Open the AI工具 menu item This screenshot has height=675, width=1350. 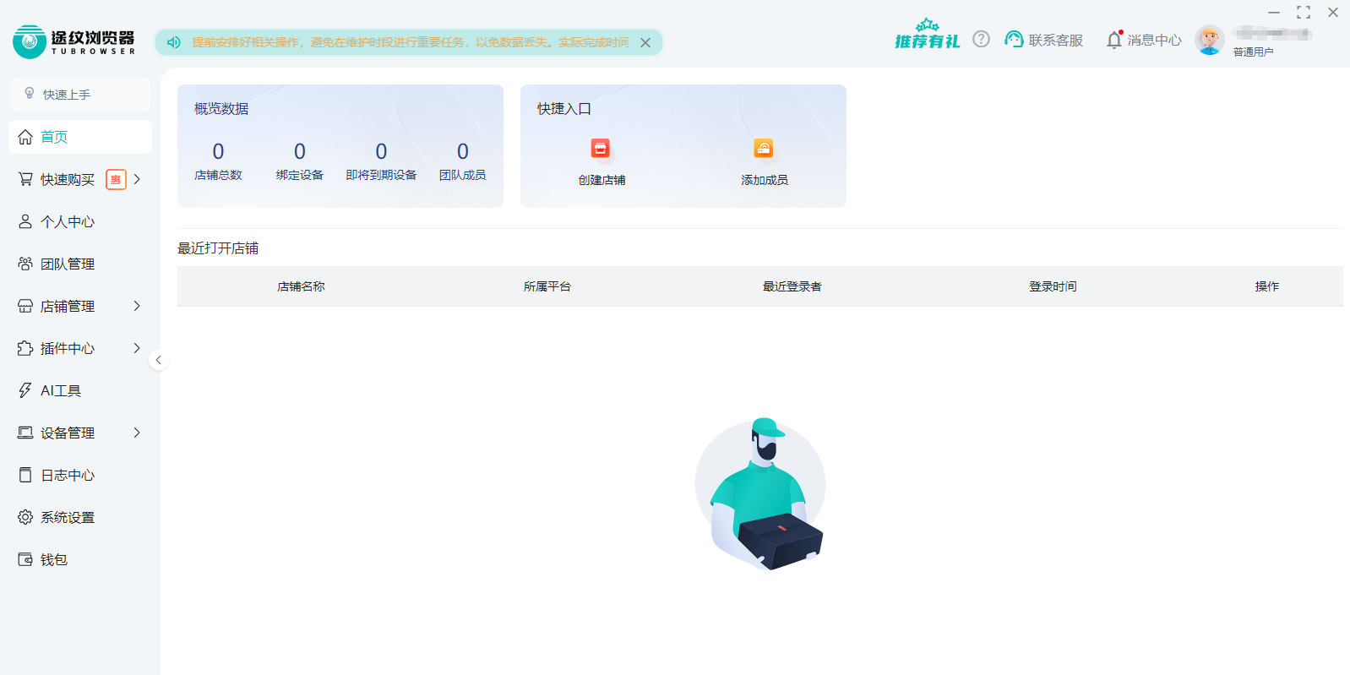tap(61, 390)
